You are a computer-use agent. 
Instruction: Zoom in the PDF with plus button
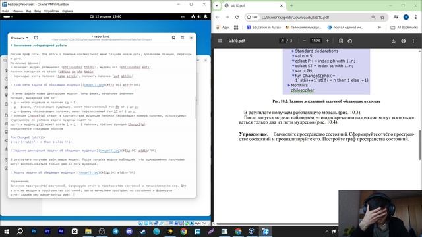328,41
